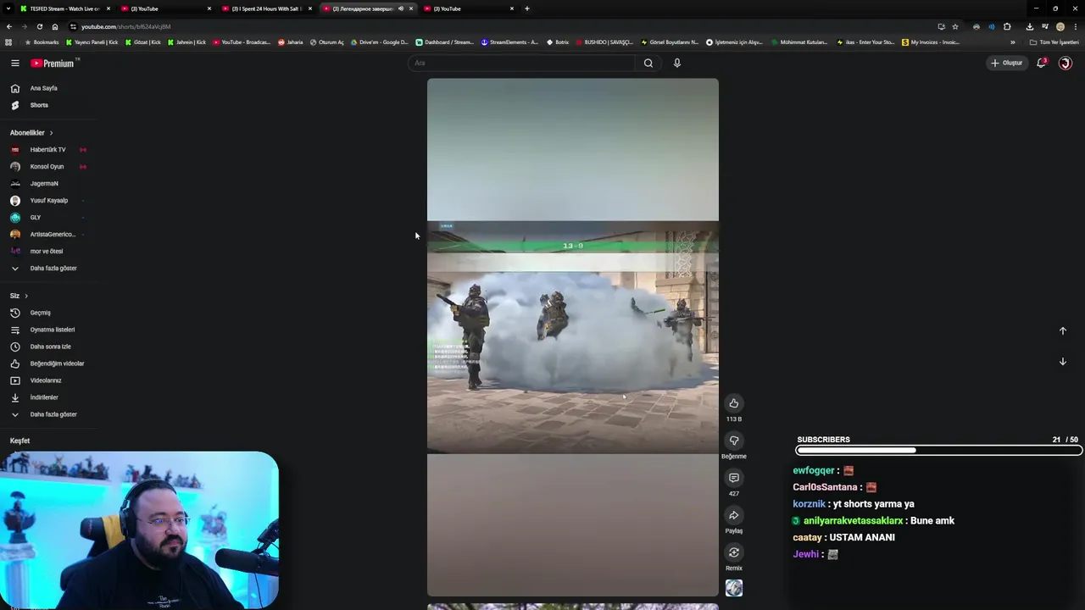This screenshot has height=610, width=1085.
Task: Open the Short's sound thumbnail
Action: click(734, 588)
